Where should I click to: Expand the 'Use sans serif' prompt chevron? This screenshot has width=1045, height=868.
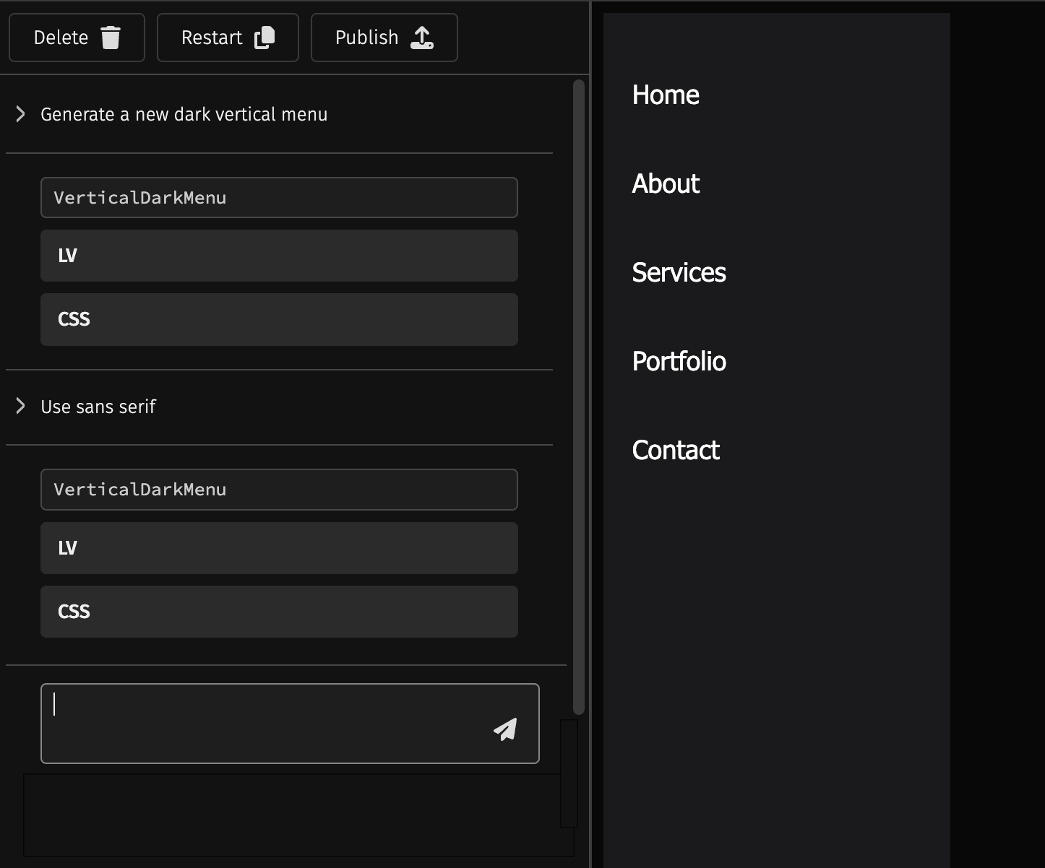click(x=21, y=407)
